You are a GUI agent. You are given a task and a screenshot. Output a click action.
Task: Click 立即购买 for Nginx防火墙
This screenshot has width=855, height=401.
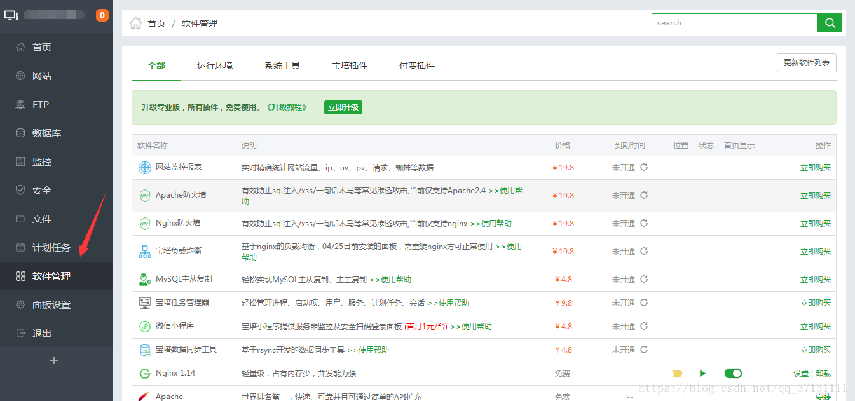[x=816, y=224]
